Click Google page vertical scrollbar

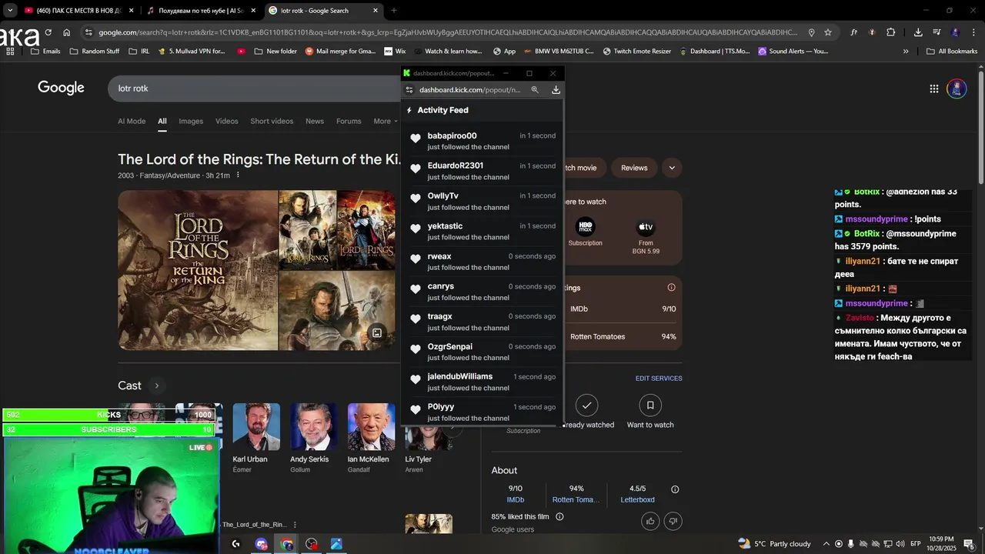click(981, 127)
